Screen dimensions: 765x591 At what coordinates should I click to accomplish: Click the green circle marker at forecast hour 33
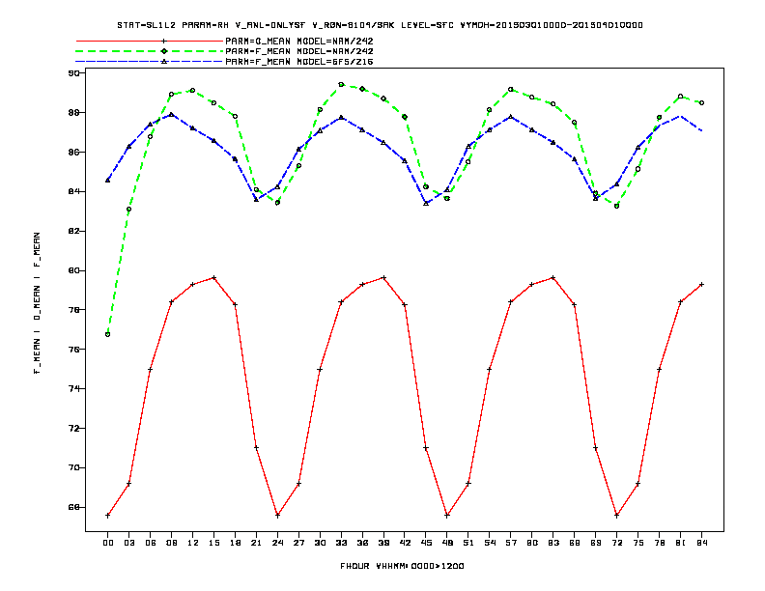[341, 84]
